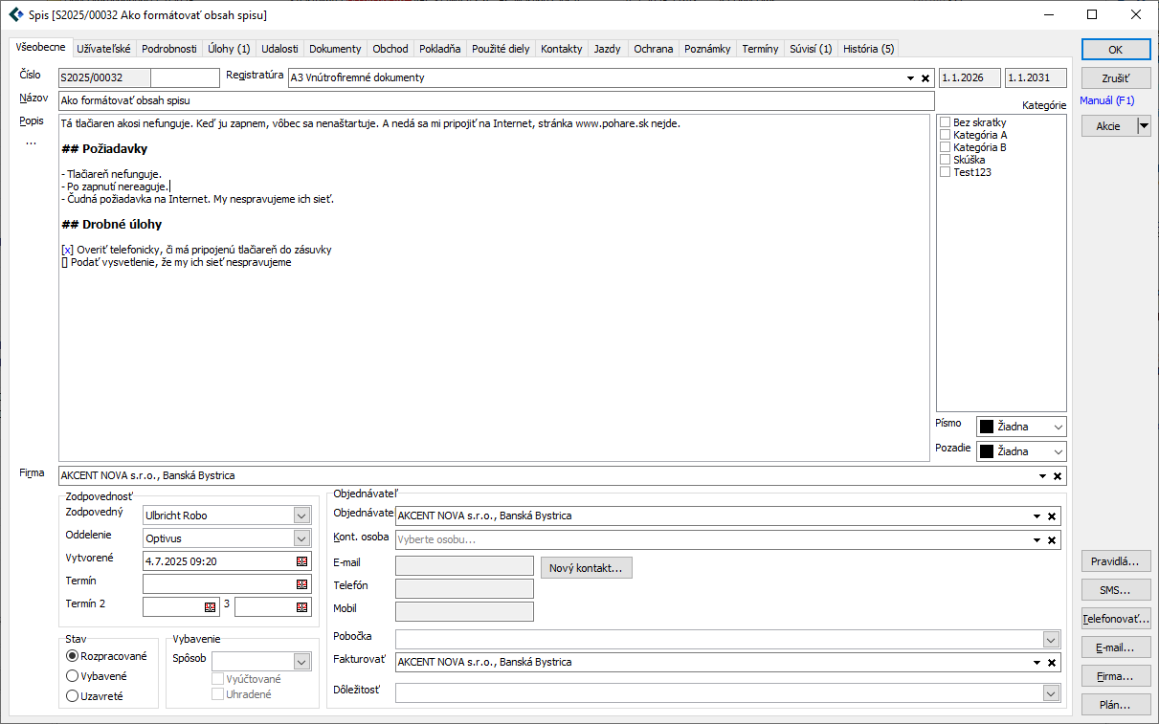Open the Dôležitosť dropdown list
The width and height of the screenshot is (1159, 724).
pyautogui.click(x=1051, y=693)
